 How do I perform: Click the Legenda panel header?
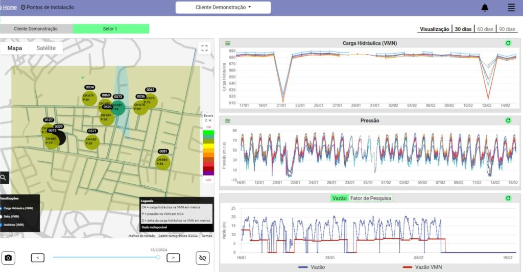coord(147,201)
